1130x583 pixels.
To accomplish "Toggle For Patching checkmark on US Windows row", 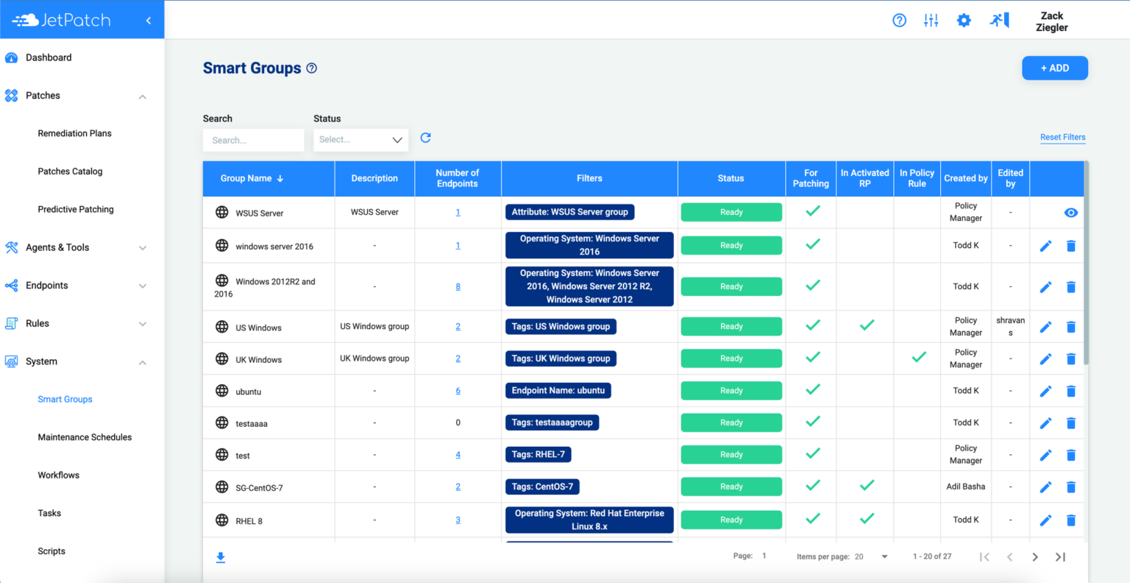I will (811, 326).
